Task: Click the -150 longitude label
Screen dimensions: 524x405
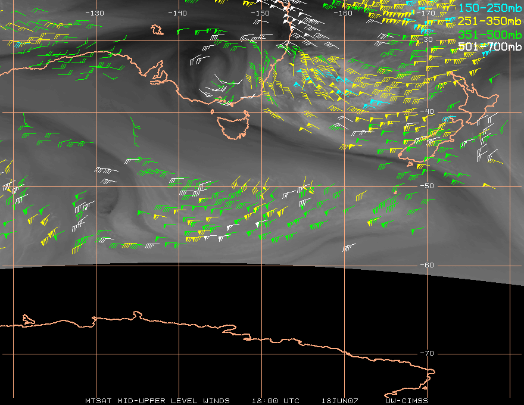Action: pyautogui.click(x=260, y=13)
